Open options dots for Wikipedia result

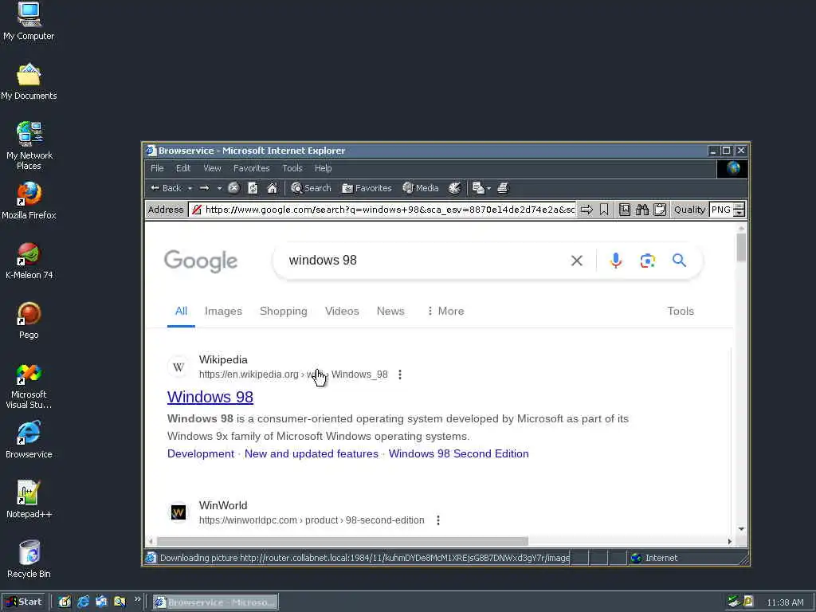[400, 375]
